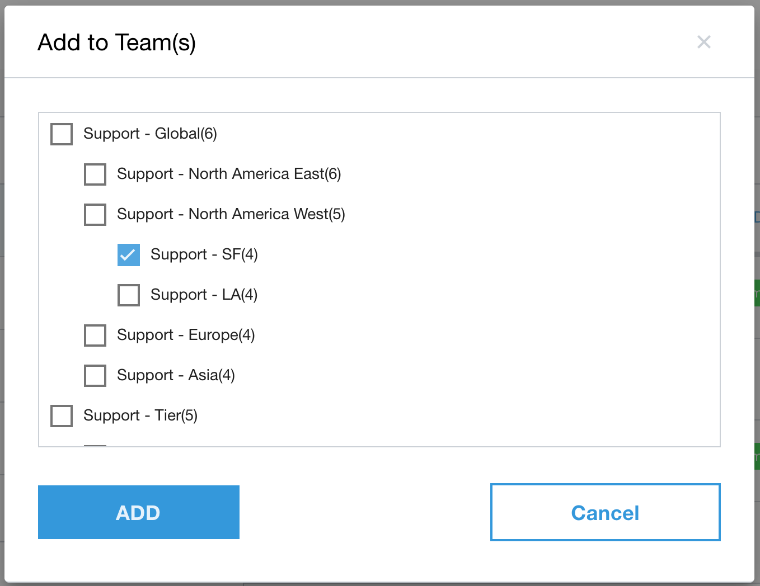
Task: Check the Support - LA(4) checkbox
Action: click(x=128, y=295)
